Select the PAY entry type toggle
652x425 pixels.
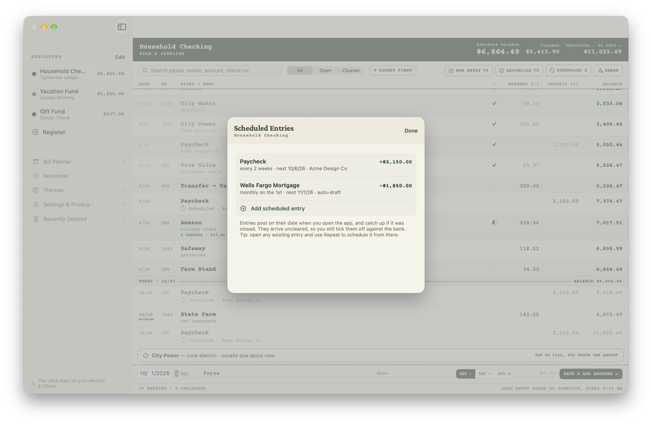pyautogui.click(x=465, y=374)
